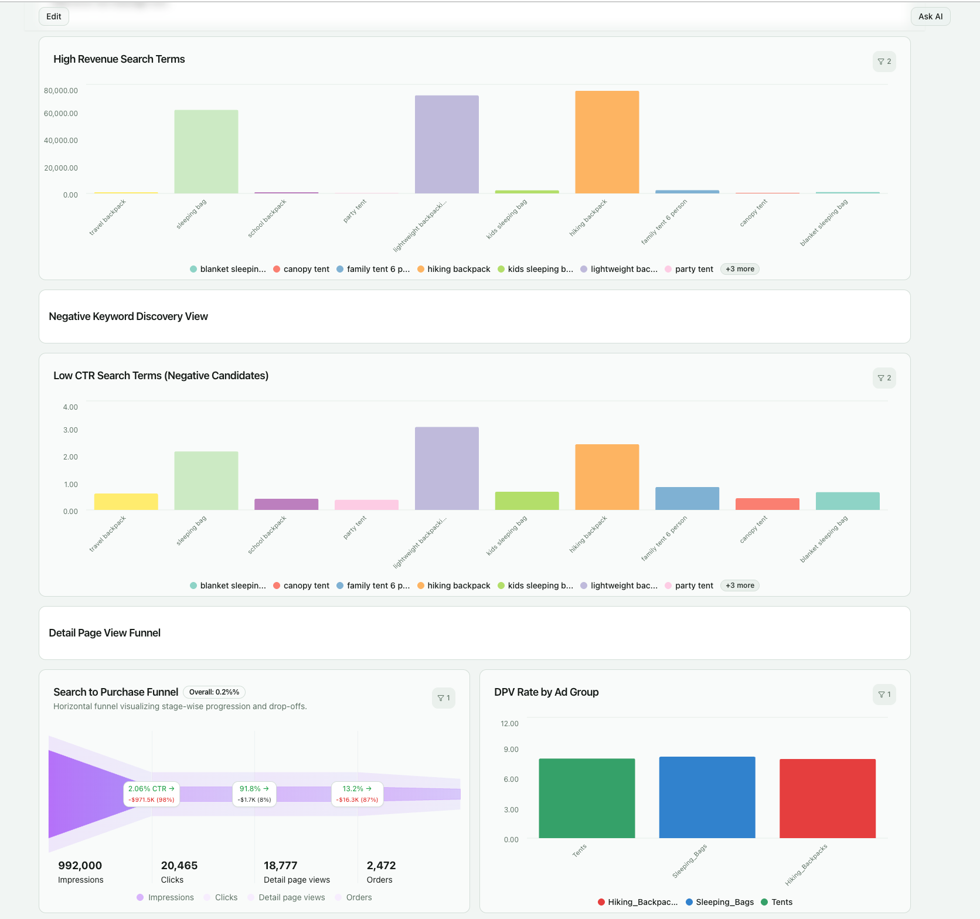Viewport: 980px width, 919px height.
Task: Expand '+3 more' legend in High Revenue chart
Action: click(739, 269)
